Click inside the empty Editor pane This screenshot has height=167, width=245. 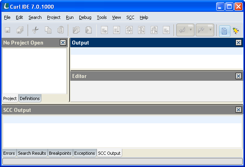coord(156,91)
